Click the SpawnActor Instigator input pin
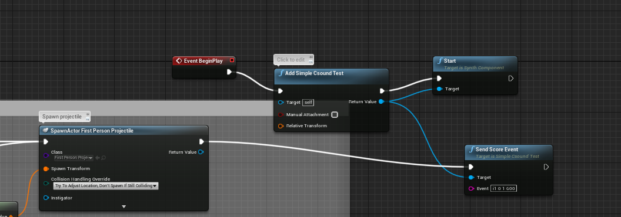This screenshot has width=621, height=217. tap(46, 198)
